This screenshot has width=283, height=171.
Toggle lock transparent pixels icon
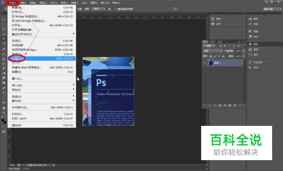tap(211, 56)
